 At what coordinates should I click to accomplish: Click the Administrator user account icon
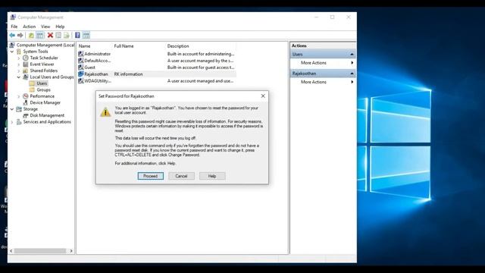tap(81, 54)
